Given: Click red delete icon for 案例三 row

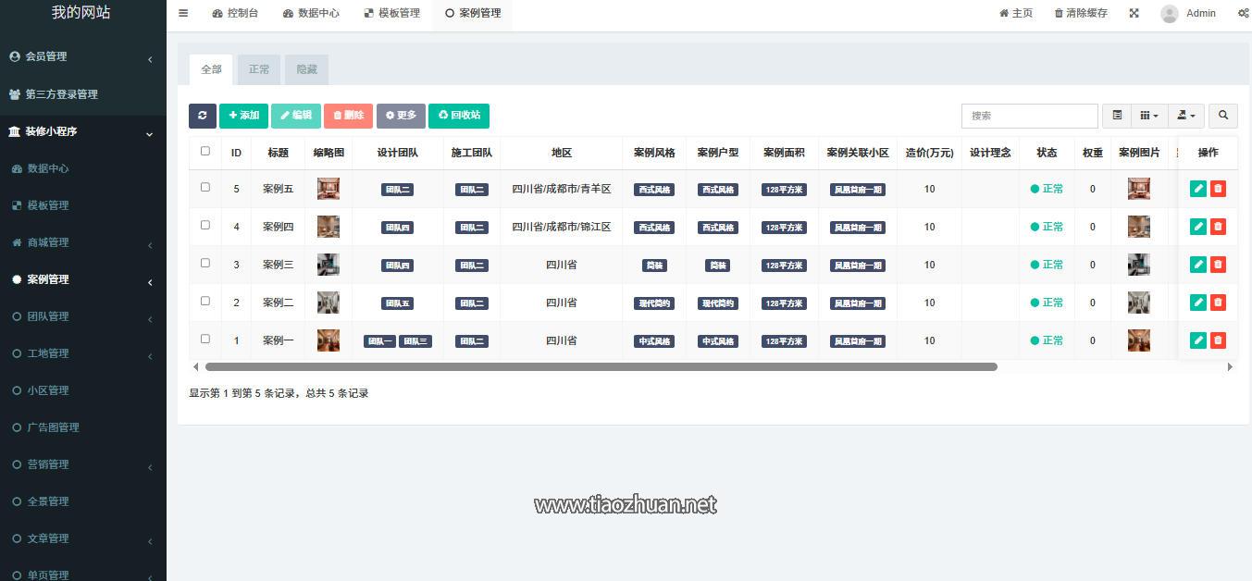Looking at the screenshot, I should click(x=1218, y=265).
